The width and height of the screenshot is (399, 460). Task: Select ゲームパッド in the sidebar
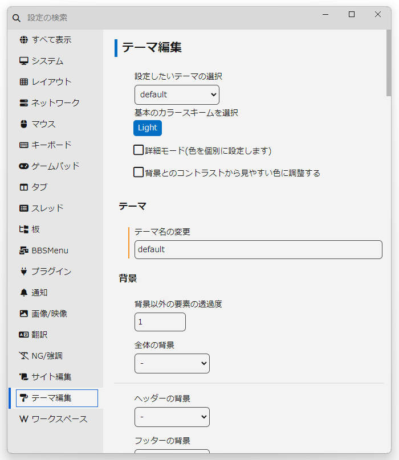pyautogui.click(x=55, y=166)
